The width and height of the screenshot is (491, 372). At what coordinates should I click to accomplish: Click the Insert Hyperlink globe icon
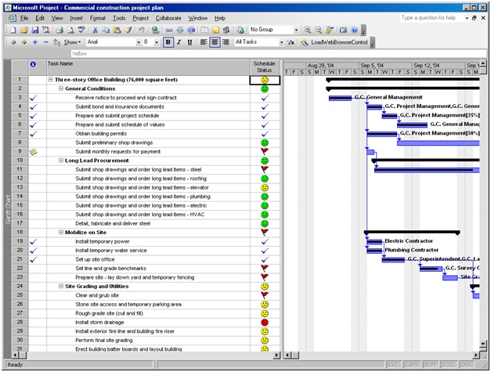point(155,30)
